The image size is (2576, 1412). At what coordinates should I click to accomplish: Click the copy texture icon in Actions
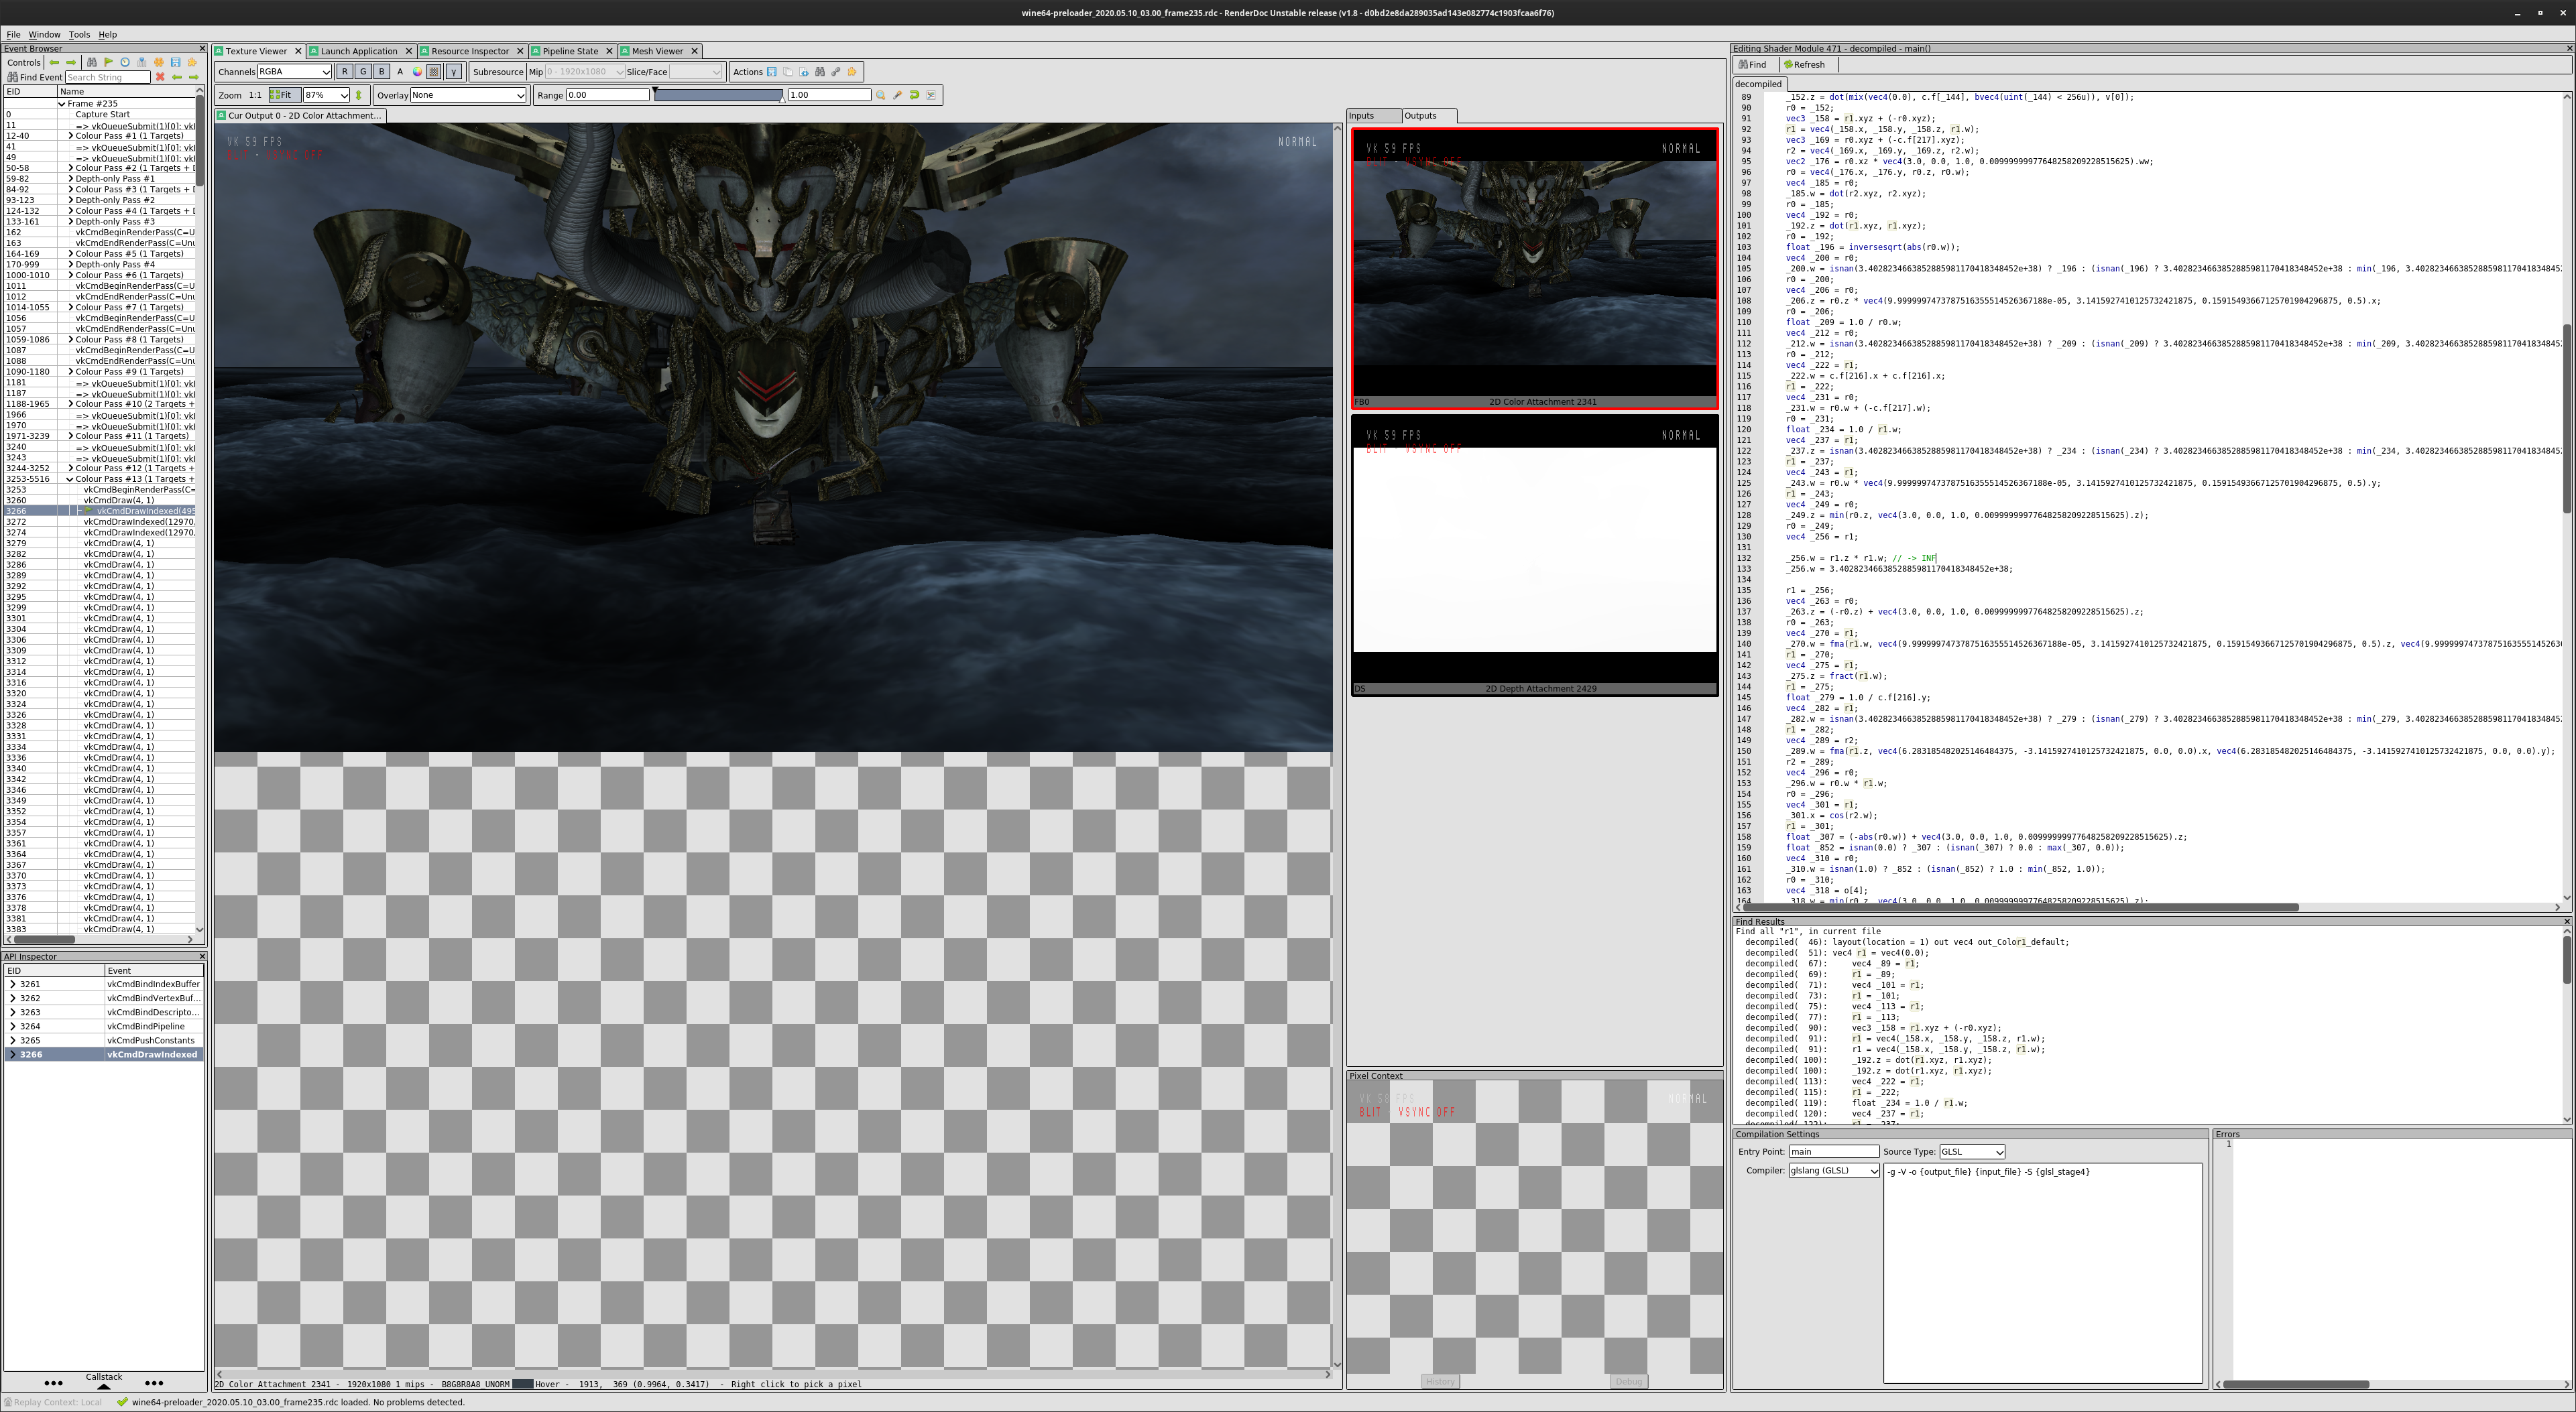coord(788,72)
